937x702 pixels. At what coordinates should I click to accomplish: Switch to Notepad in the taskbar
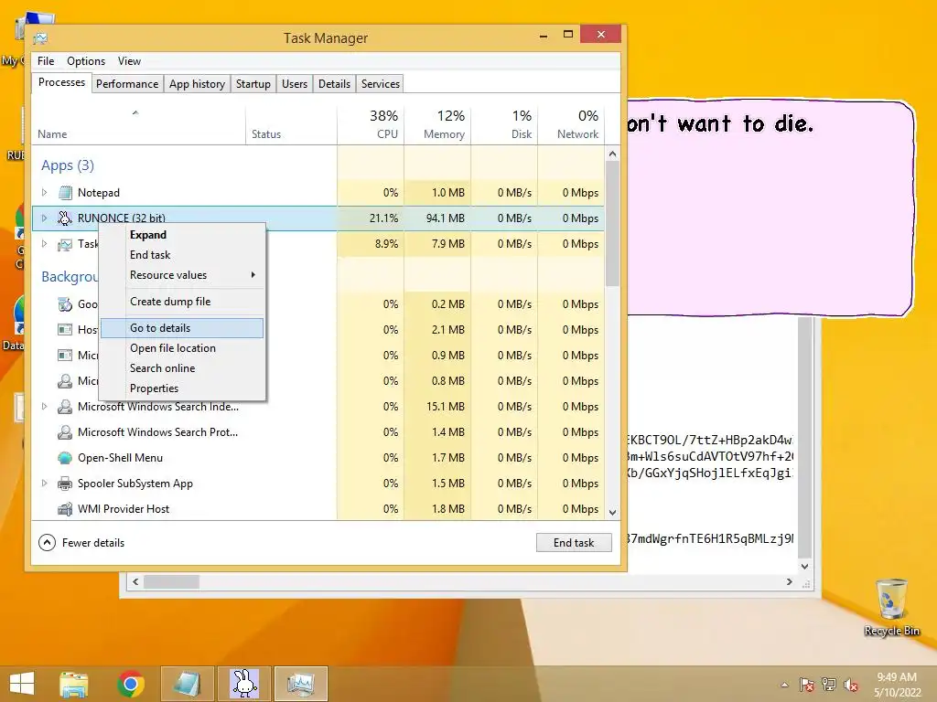coord(187,684)
